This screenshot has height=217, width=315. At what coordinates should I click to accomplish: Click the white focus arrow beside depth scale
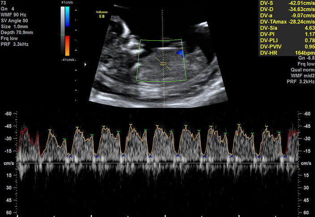pyautogui.click(x=85, y=64)
